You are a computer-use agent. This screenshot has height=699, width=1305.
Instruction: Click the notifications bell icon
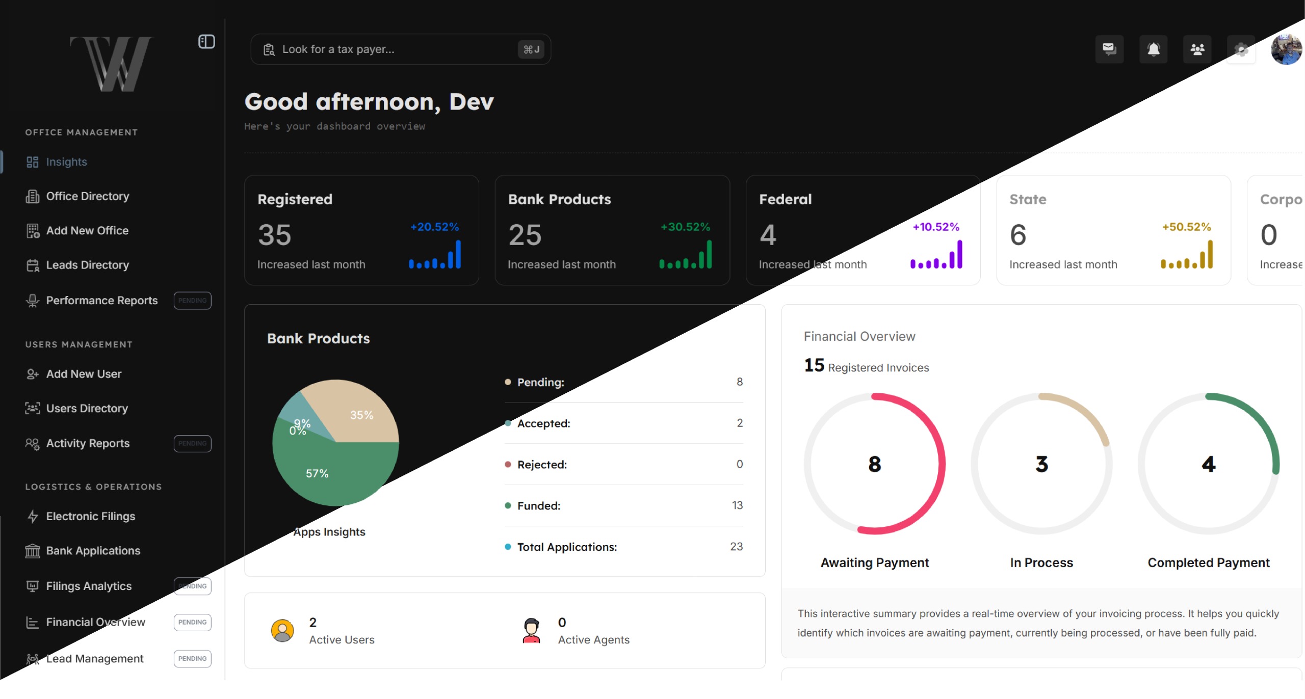(1153, 49)
